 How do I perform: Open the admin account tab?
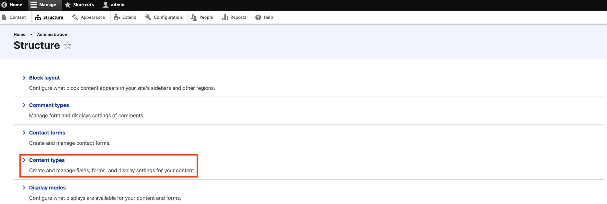[x=114, y=5]
